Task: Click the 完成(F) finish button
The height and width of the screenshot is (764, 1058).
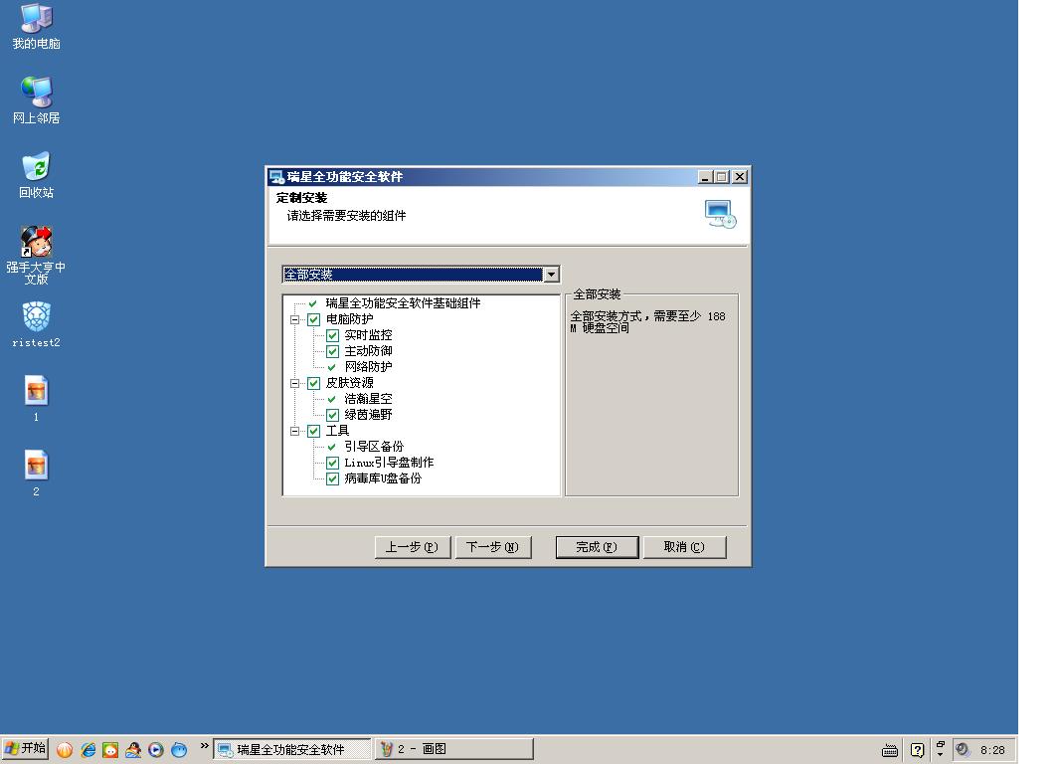Action: [598, 547]
